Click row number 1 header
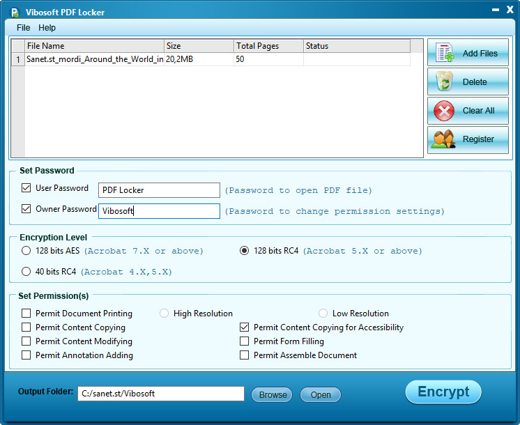Image resolution: width=520 pixels, height=425 pixels. 18,59
